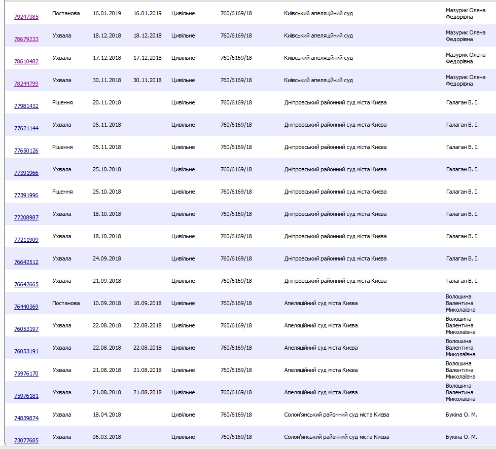
Task: Open decision link 76642512
Action: pos(26,262)
